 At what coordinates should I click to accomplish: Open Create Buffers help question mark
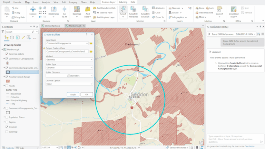tap(87, 34)
